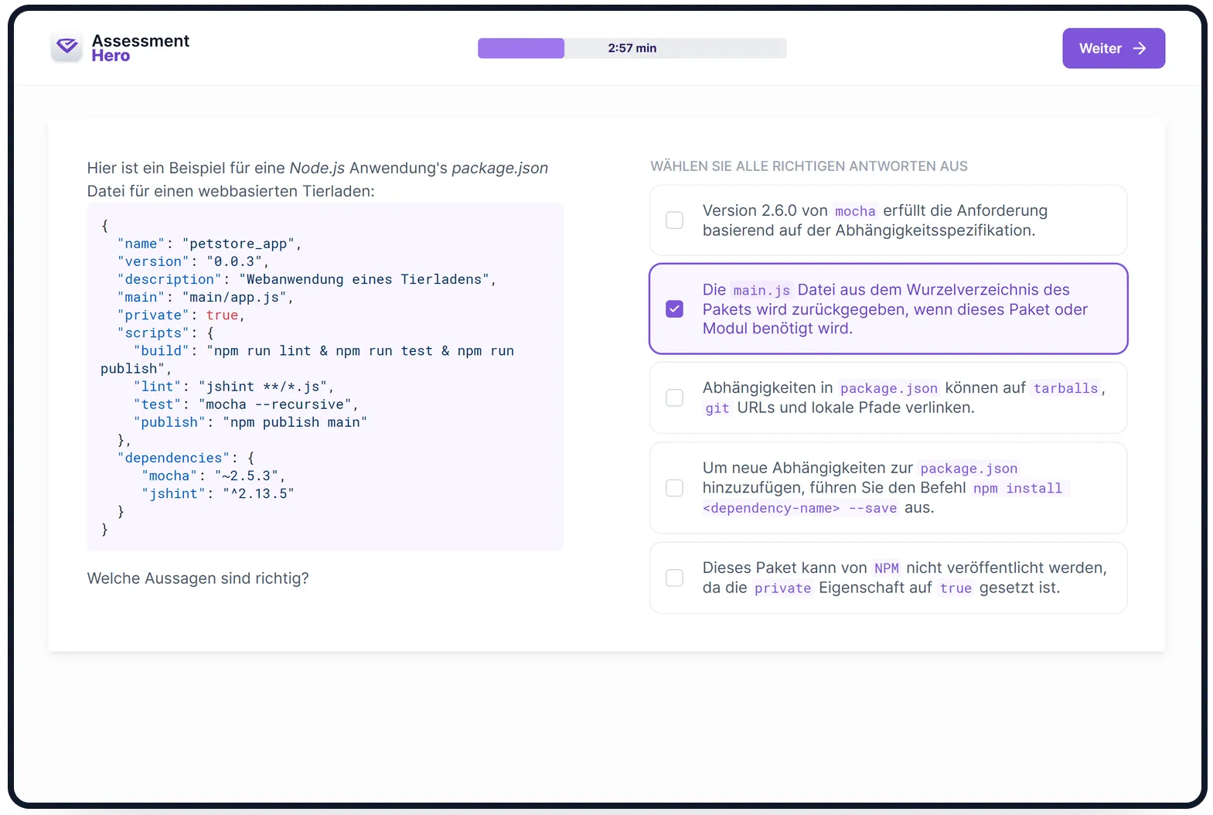Click the Weiter button label
The height and width of the screenshot is (815, 1213).
tap(1100, 49)
